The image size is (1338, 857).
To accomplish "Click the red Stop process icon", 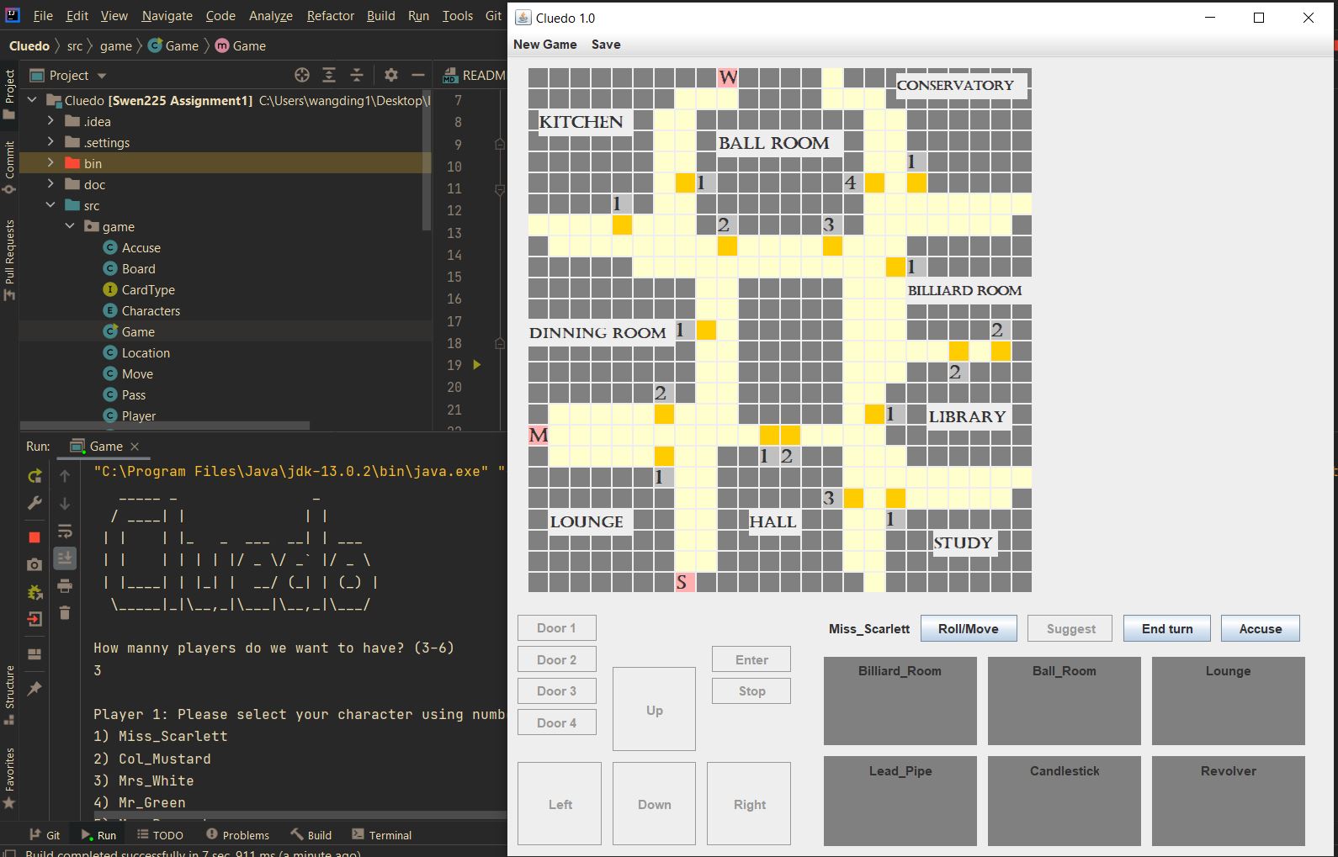I will click(x=35, y=537).
